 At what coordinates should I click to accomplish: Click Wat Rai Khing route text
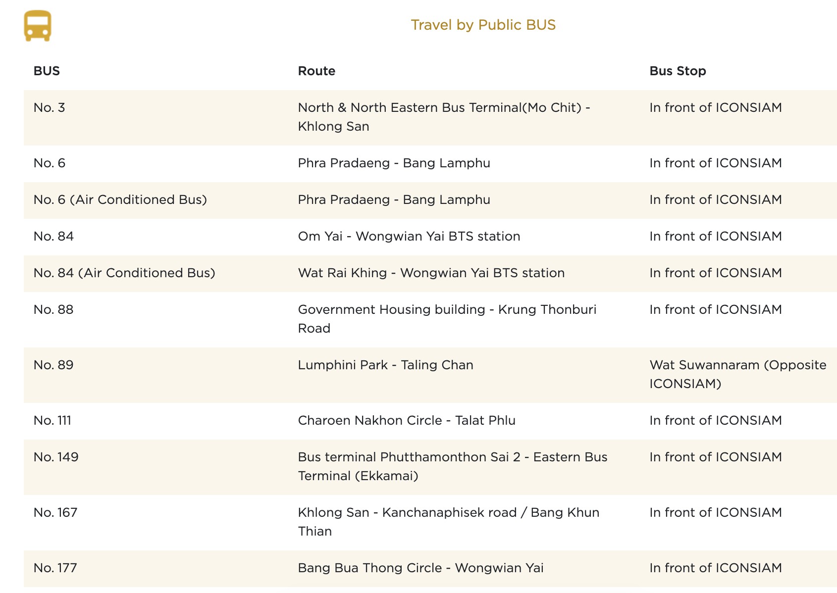coord(431,273)
